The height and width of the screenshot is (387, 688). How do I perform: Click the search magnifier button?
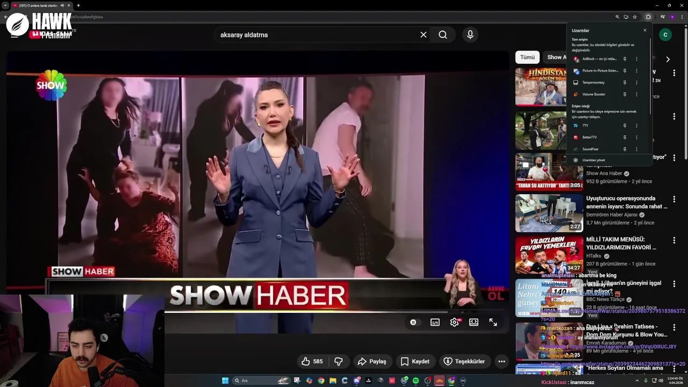442,35
